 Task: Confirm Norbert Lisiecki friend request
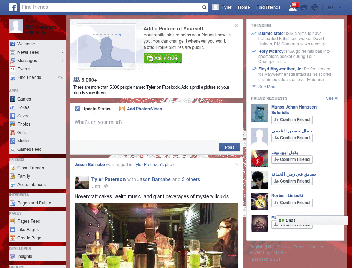pos(292,203)
